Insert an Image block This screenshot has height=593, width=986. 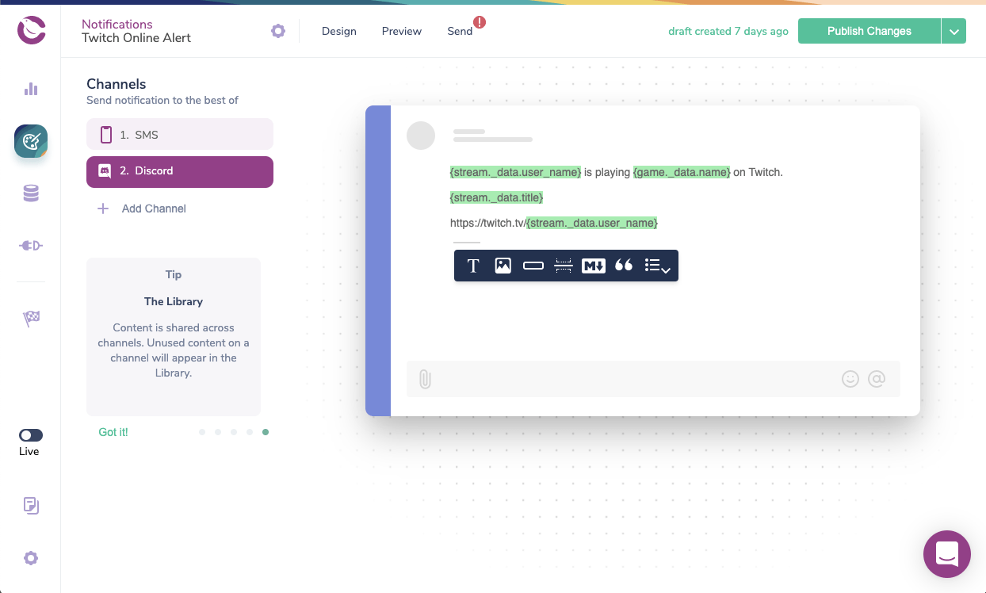coord(503,266)
